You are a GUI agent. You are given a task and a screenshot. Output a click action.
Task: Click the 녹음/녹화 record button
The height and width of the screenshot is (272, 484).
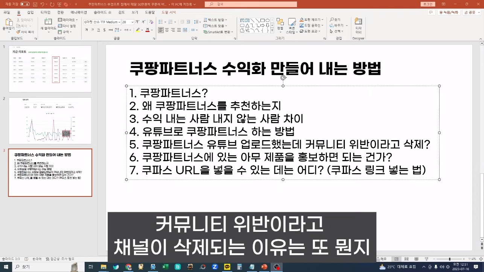click(449, 12)
